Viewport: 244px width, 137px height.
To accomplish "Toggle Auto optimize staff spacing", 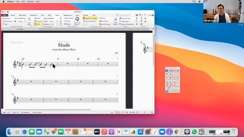I will [x=38, y=24].
